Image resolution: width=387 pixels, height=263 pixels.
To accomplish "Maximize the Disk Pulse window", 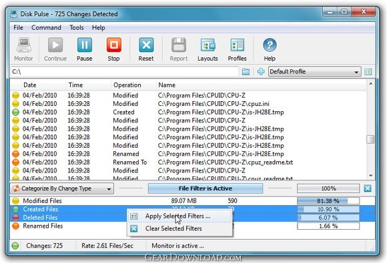I will 344,12.
